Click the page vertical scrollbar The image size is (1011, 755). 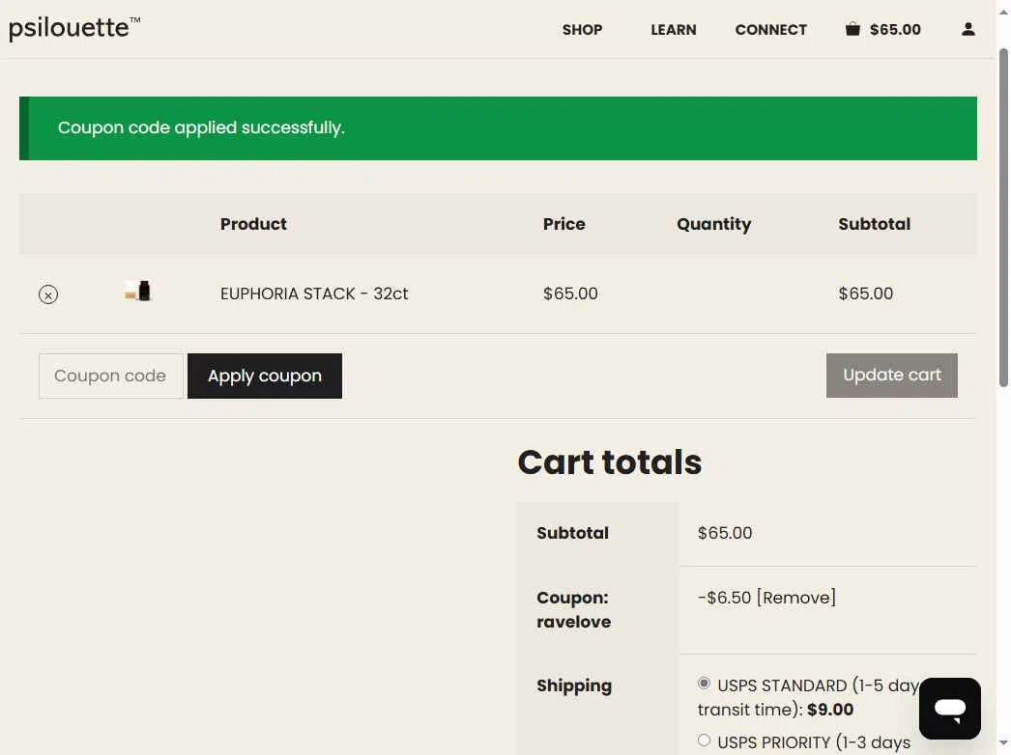[x=1003, y=218]
